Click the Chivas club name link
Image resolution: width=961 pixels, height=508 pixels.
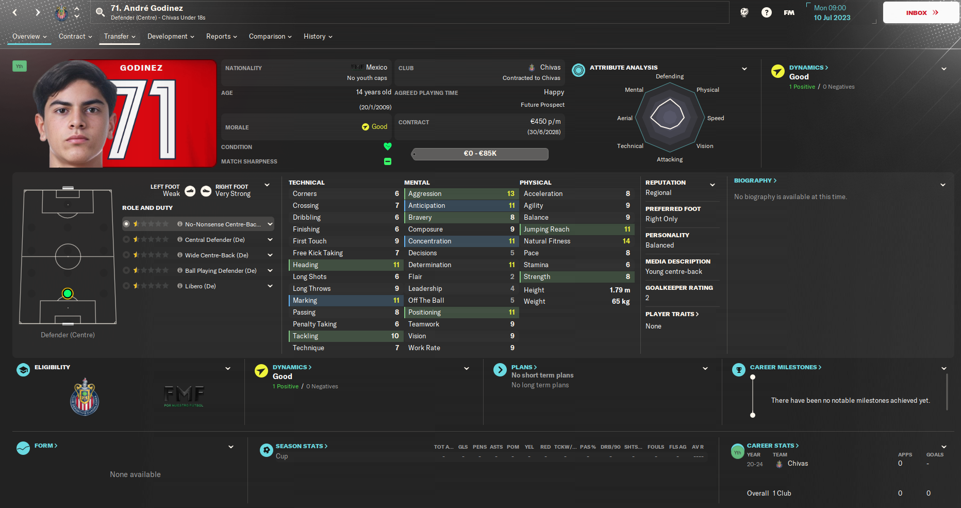(550, 67)
